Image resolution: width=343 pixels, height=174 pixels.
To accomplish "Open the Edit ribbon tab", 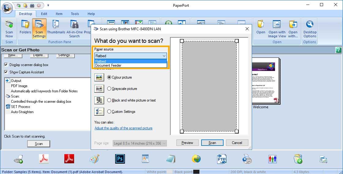I will [44, 14].
